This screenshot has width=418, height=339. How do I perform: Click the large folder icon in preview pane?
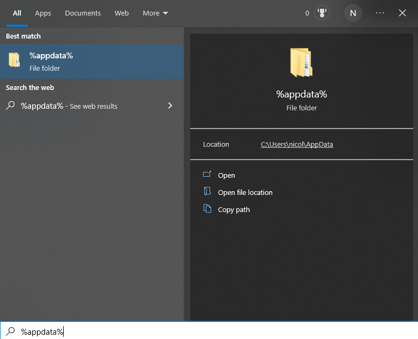click(301, 62)
